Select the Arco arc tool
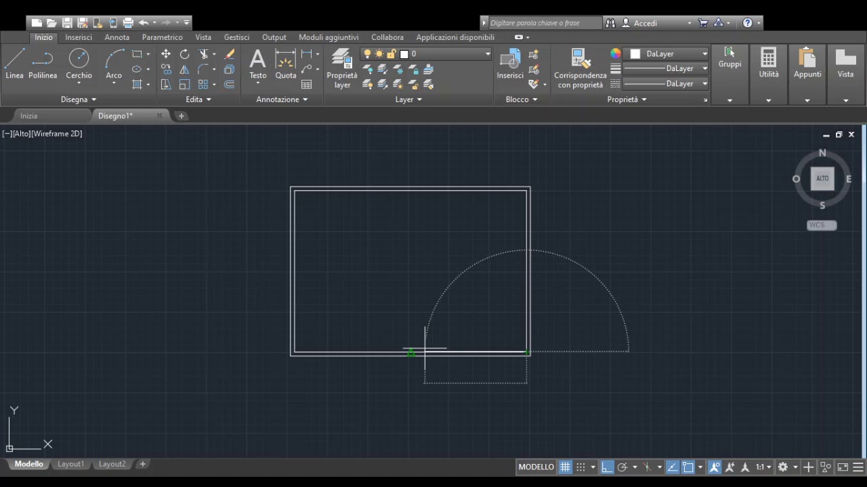The height and width of the screenshot is (487, 867). click(x=114, y=65)
